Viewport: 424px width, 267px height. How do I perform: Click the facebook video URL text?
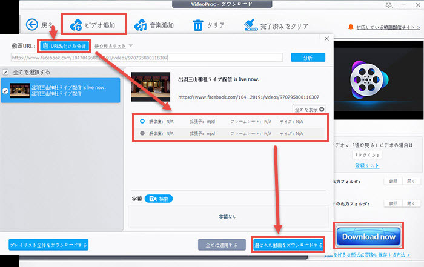tap(249, 97)
